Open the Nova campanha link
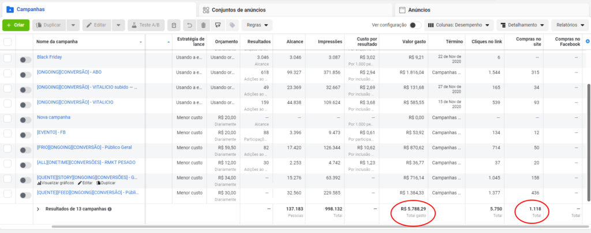591x233 pixels. [54, 117]
